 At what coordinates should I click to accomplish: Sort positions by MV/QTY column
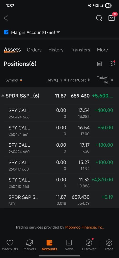[x=57, y=80]
